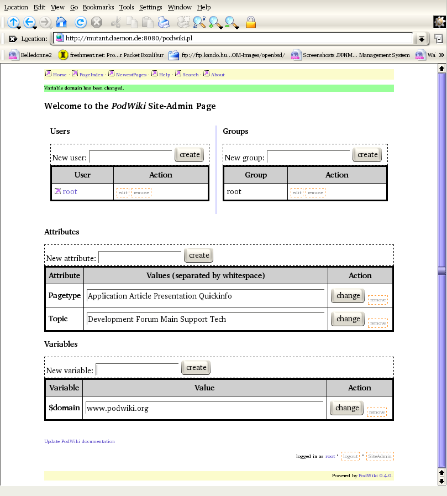
Task: Click change button in Topic row
Action: (x=348, y=319)
